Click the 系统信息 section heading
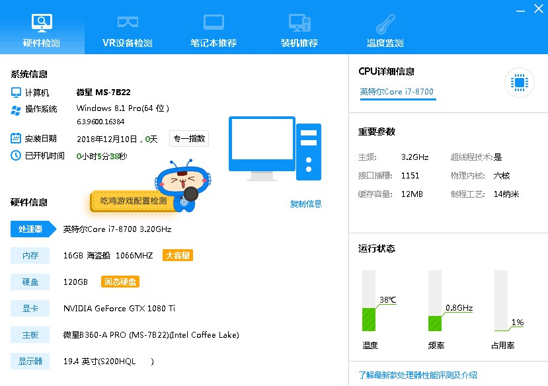 pyautogui.click(x=29, y=74)
